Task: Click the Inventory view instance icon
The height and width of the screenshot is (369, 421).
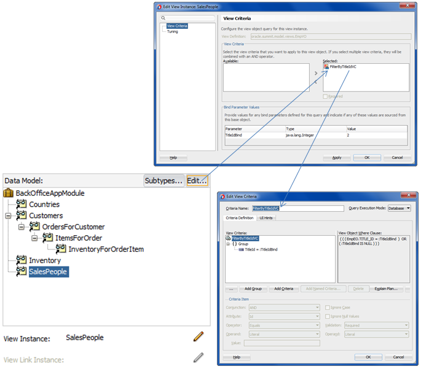Action: click(x=22, y=260)
